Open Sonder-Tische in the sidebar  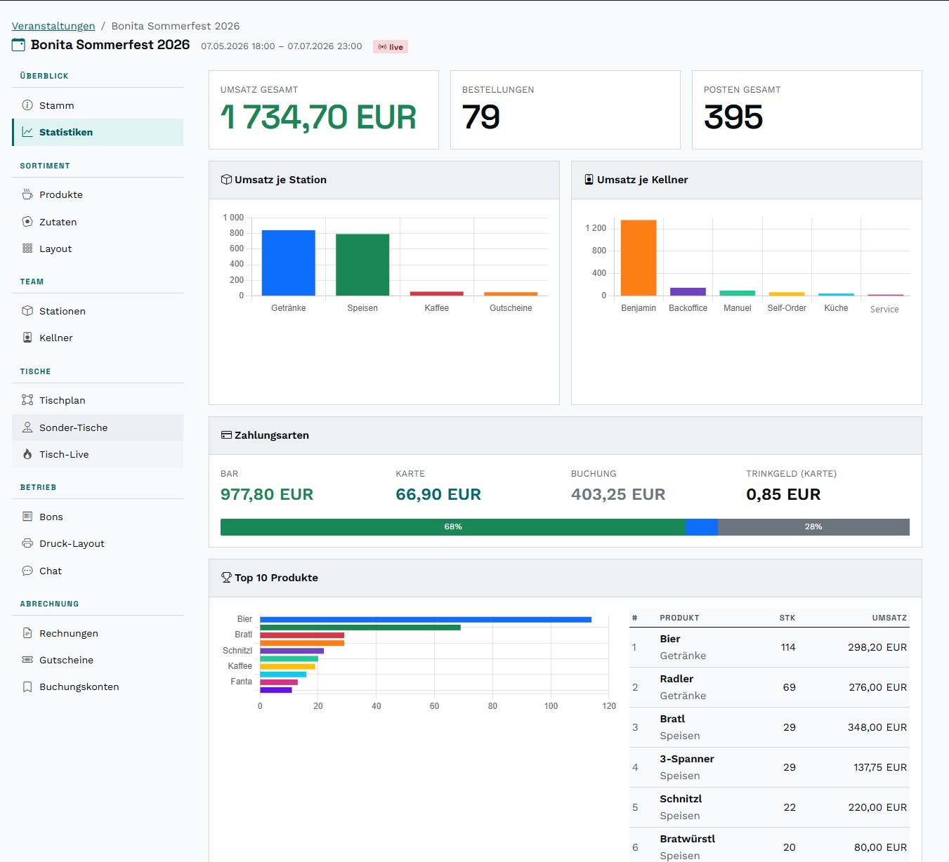point(98,427)
